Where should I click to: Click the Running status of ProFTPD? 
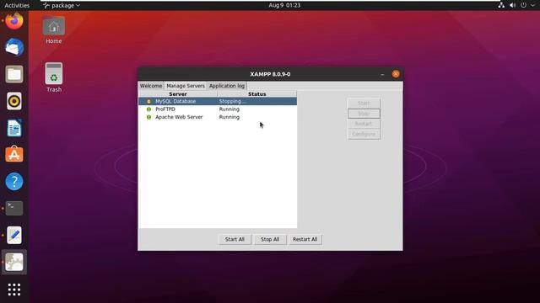[x=229, y=109]
